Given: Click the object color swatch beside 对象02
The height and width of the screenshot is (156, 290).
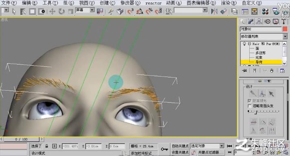Looking at the screenshot, I should click(285, 29).
